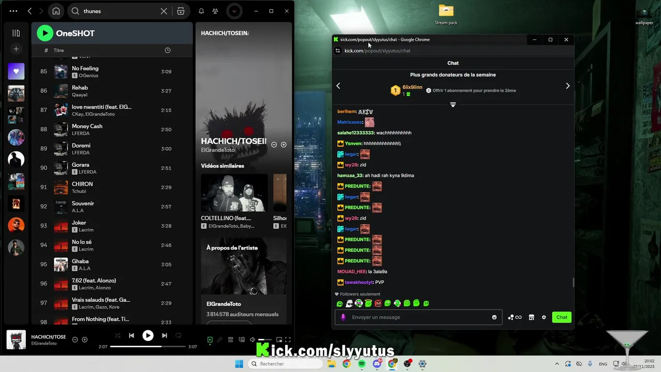Open the emoji picker in the chat input

click(494, 317)
